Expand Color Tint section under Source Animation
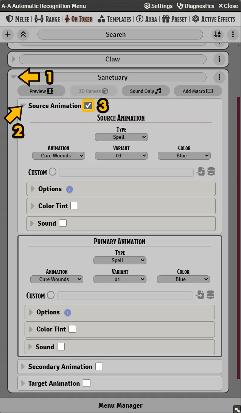 click(x=33, y=206)
